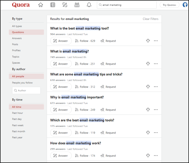Open more options for 'Which are the best email marketing tools?'

(156, 133)
